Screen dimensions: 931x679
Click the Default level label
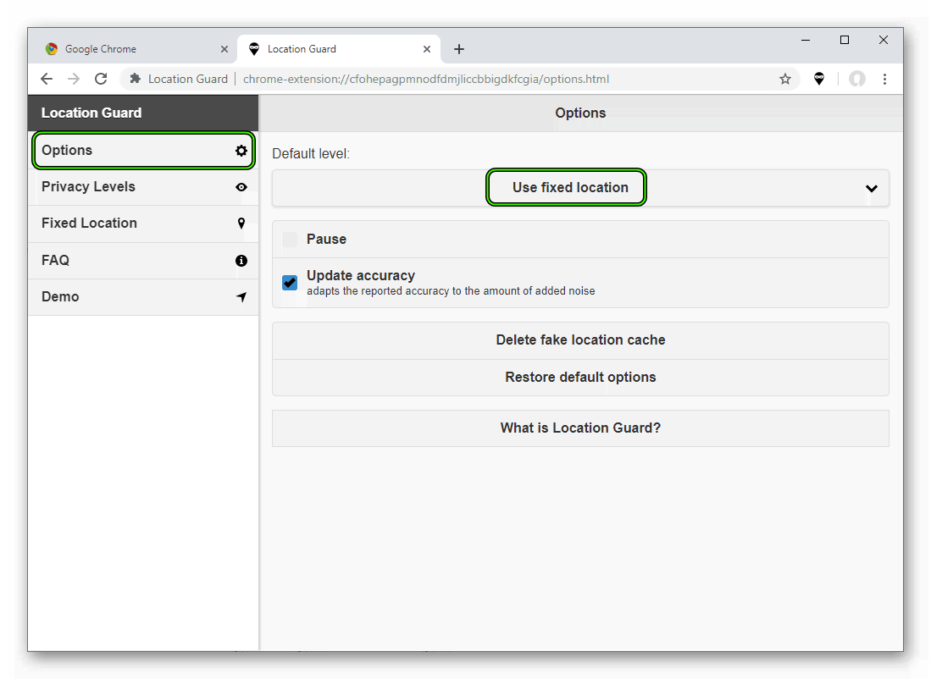tap(311, 154)
